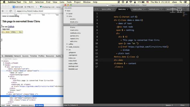Select div#entry breadcrumb in DevTools

point(15,105)
